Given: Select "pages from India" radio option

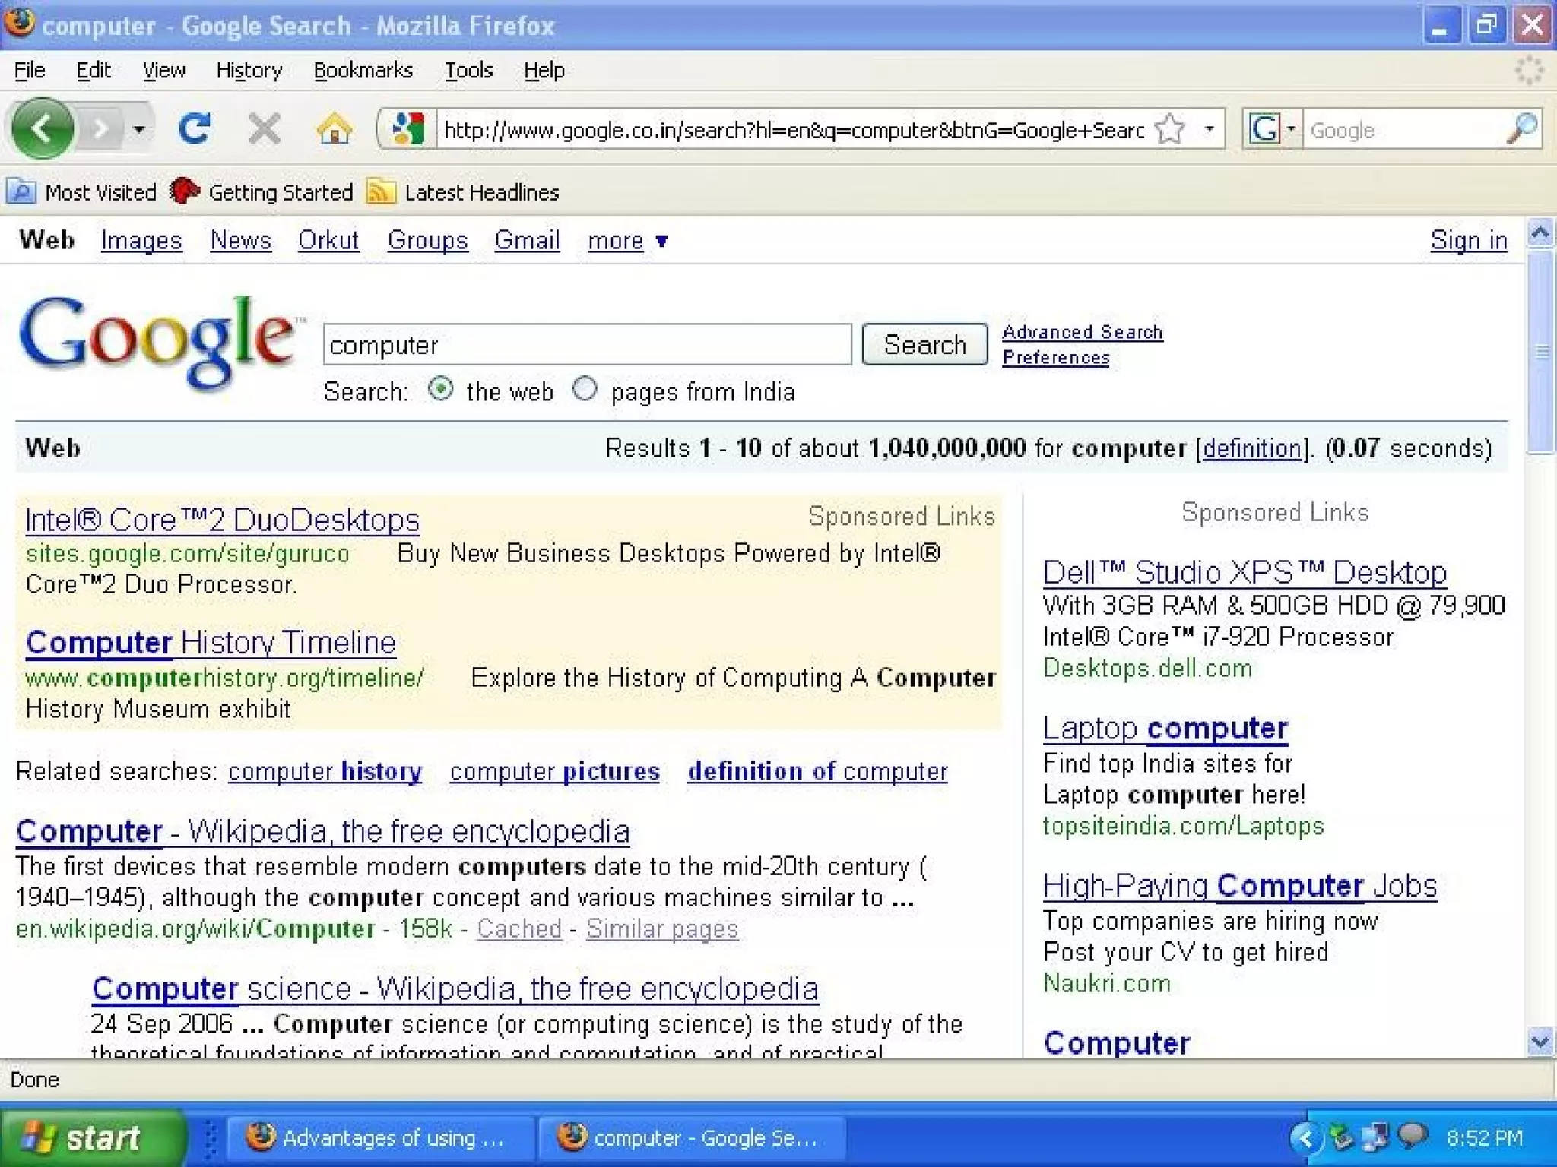Looking at the screenshot, I should click(585, 390).
